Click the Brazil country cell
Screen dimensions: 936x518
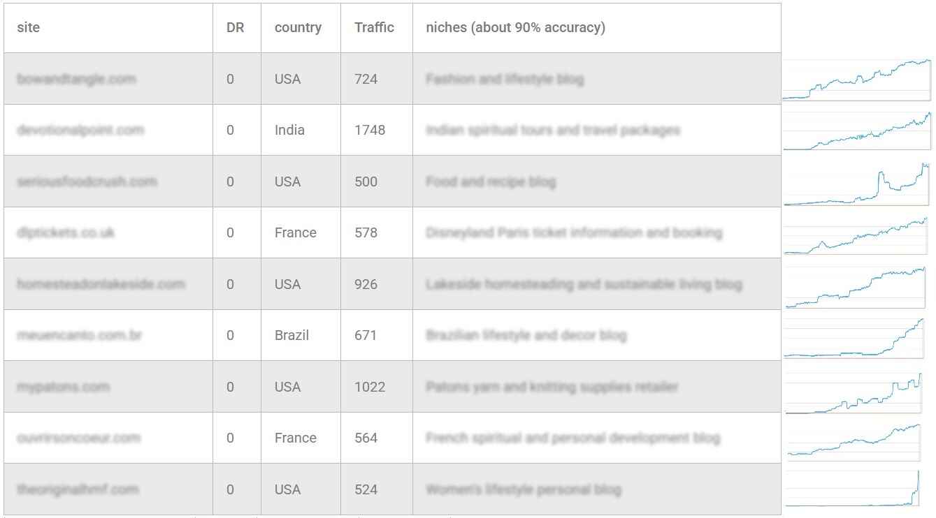coord(301,335)
